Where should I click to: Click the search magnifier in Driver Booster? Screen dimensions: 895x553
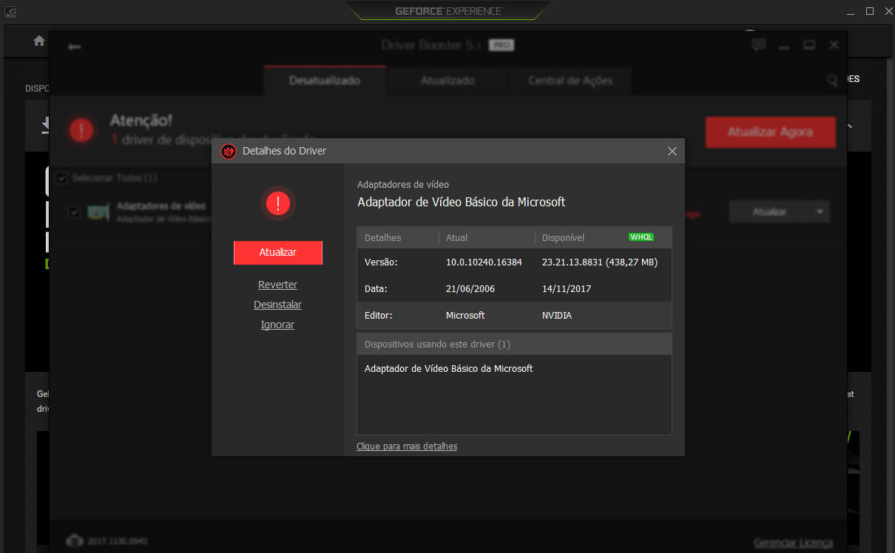(832, 80)
